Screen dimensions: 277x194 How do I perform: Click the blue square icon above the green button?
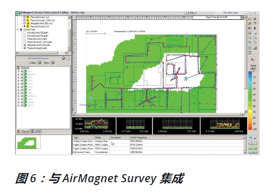(250, 138)
